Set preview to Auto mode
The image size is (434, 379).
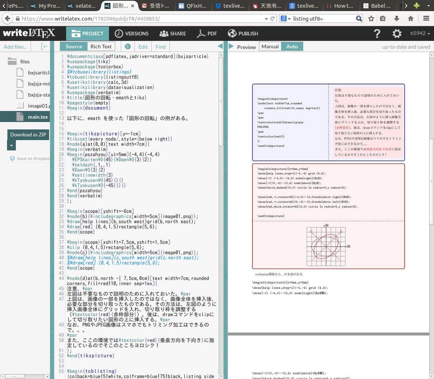tap(292, 46)
